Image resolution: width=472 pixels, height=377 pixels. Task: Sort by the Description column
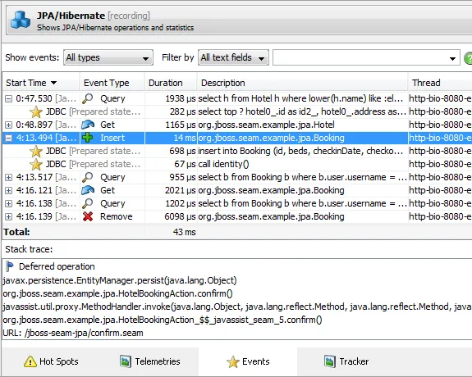[303, 83]
